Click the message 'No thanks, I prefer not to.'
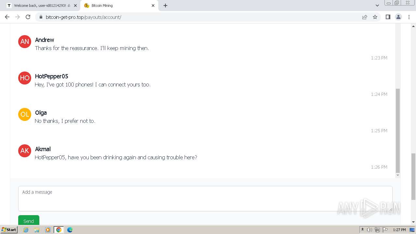Image resolution: width=416 pixels, height=234 pixels. (x=65, y=121)
